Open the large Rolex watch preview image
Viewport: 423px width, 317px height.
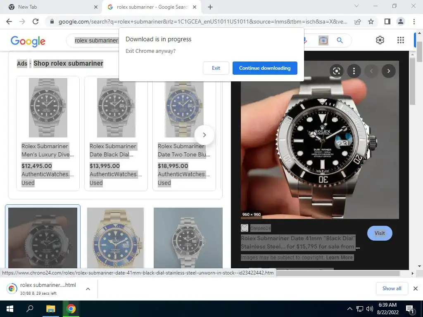coord(320,140)
